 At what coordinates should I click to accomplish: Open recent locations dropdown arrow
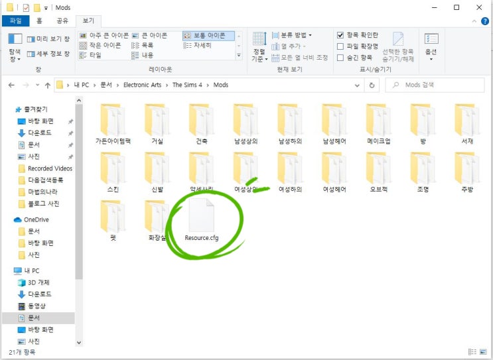click(37, 85)
